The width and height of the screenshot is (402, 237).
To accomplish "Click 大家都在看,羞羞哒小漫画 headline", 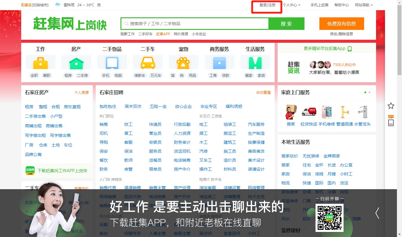I will pos(334,72).
